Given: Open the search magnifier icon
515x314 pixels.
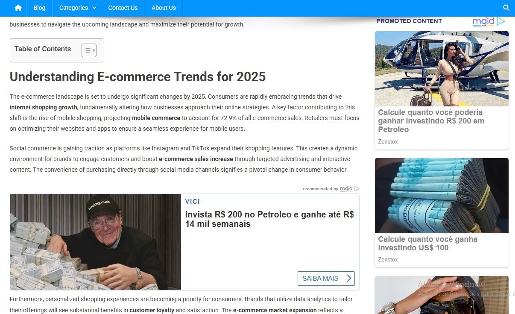Looking at the screenshot, I should [506, 8].
